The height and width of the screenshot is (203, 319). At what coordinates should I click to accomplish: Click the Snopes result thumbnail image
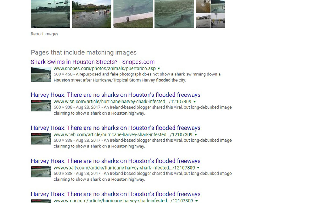point(41,74)
